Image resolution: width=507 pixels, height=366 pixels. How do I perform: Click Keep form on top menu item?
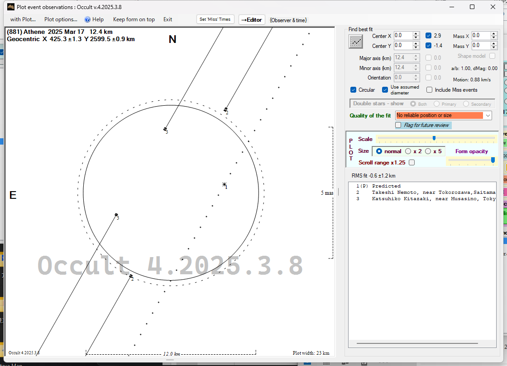tap(134, 19)
